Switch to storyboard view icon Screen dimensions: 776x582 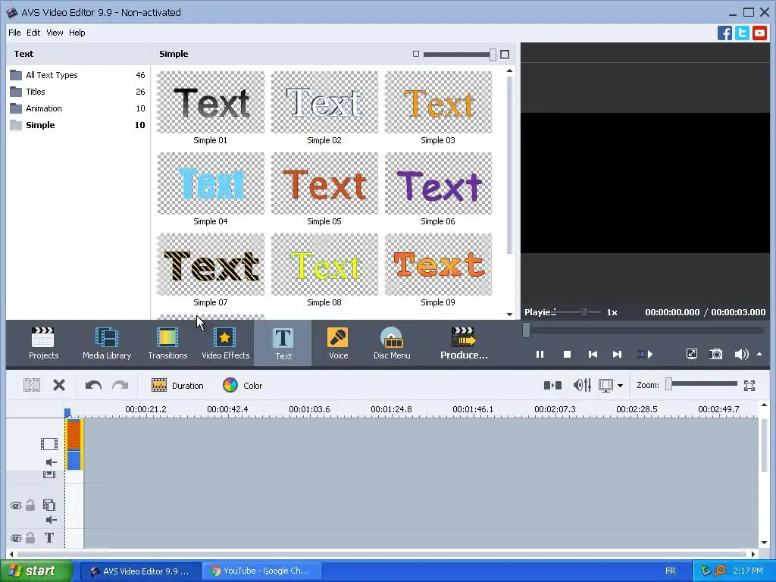[x=552, y=385]
